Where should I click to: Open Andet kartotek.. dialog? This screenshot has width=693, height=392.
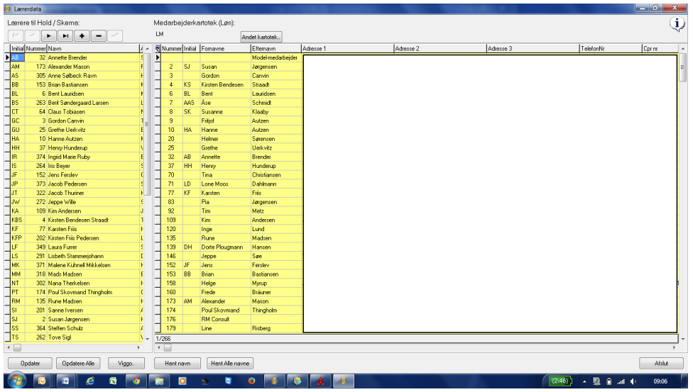pyautogui.click(x=261, y=37)
